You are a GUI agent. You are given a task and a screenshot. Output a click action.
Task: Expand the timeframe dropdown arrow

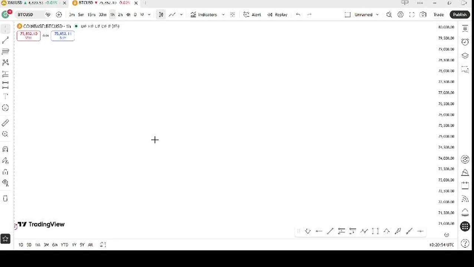(149, 14)
